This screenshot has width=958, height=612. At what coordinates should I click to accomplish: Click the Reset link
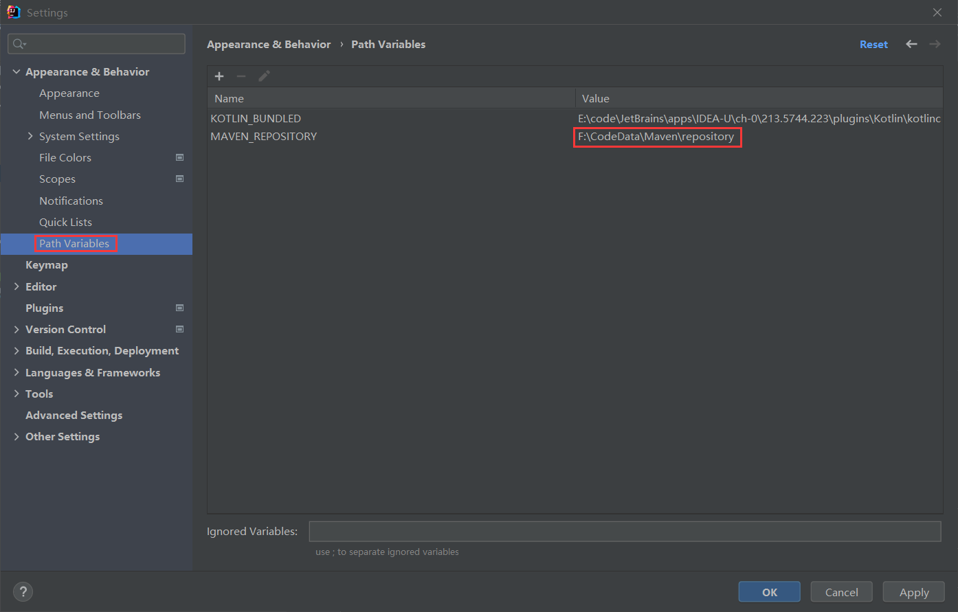(x=873, y=45)
